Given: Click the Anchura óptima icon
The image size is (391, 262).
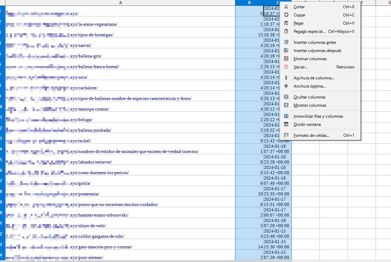Looking at the screenshot, I should [286, 86].
